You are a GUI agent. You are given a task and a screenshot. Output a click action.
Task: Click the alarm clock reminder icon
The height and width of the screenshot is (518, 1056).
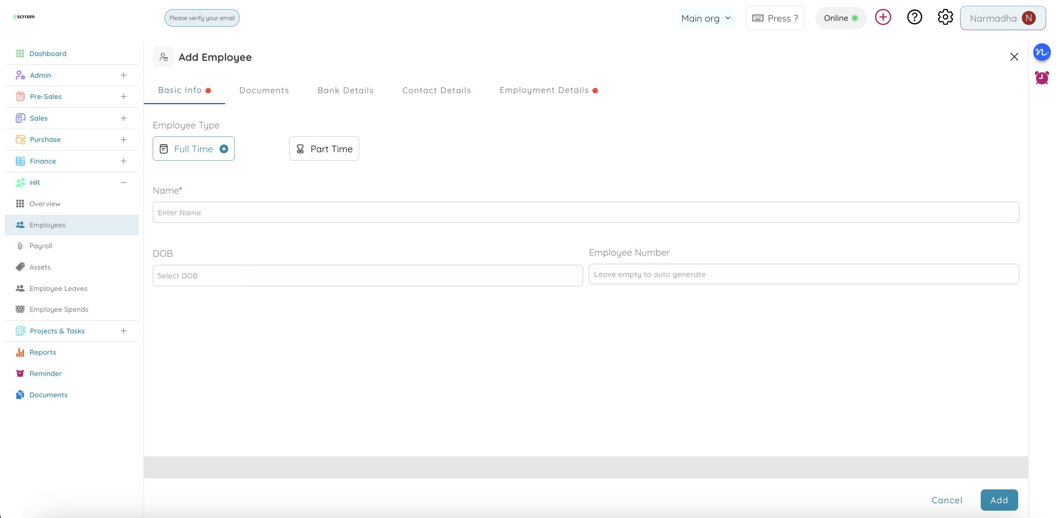[x=1041, y=78]
